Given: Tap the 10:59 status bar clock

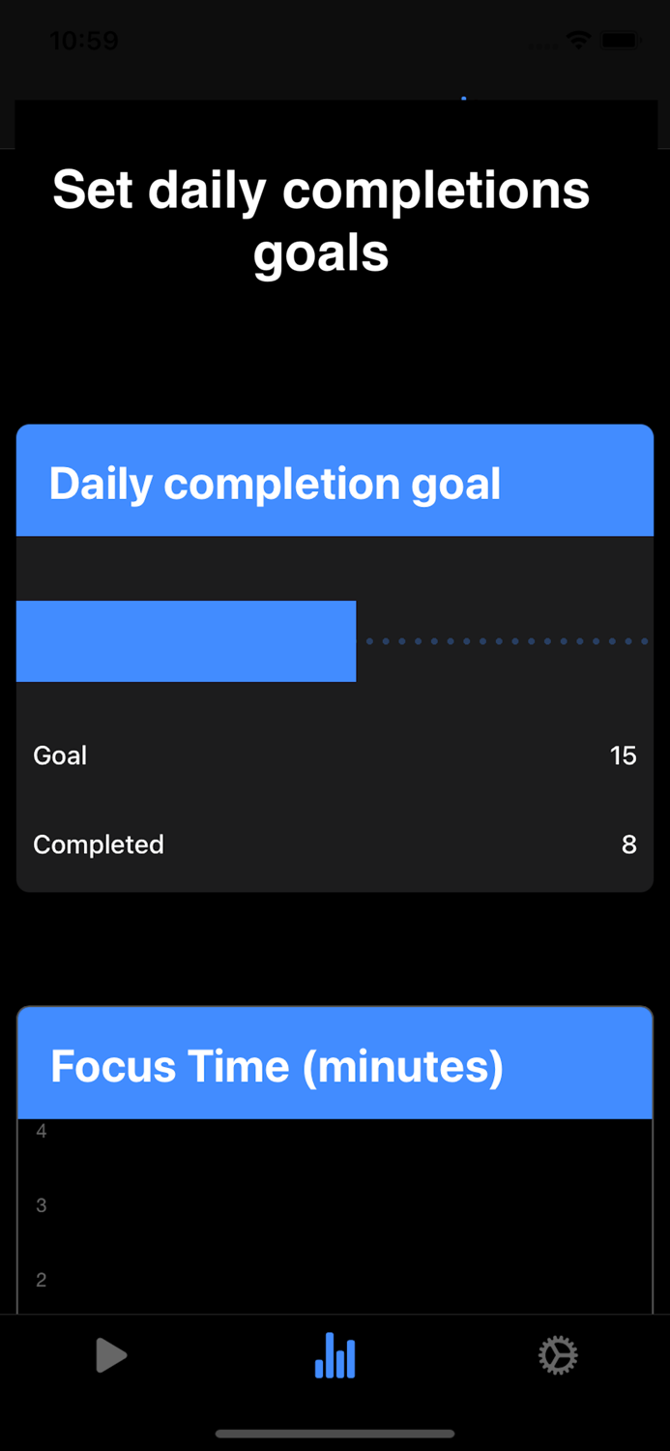Looking at the screenshot, I should [x=83, y=41].
